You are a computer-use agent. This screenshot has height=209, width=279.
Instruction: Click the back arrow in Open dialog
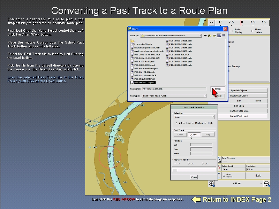pyautogui.click(x=205, y=35)
